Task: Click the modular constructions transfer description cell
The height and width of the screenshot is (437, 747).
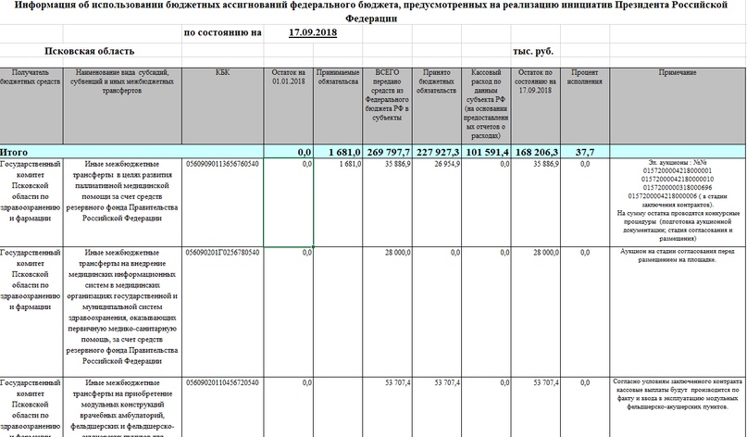Action: pyautogui.click(x=122, y=407)
